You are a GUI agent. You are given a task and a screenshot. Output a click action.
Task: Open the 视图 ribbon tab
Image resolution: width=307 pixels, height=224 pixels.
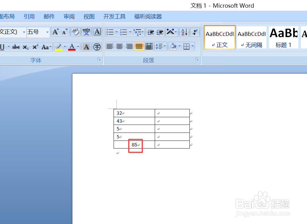tap(89, 17)
